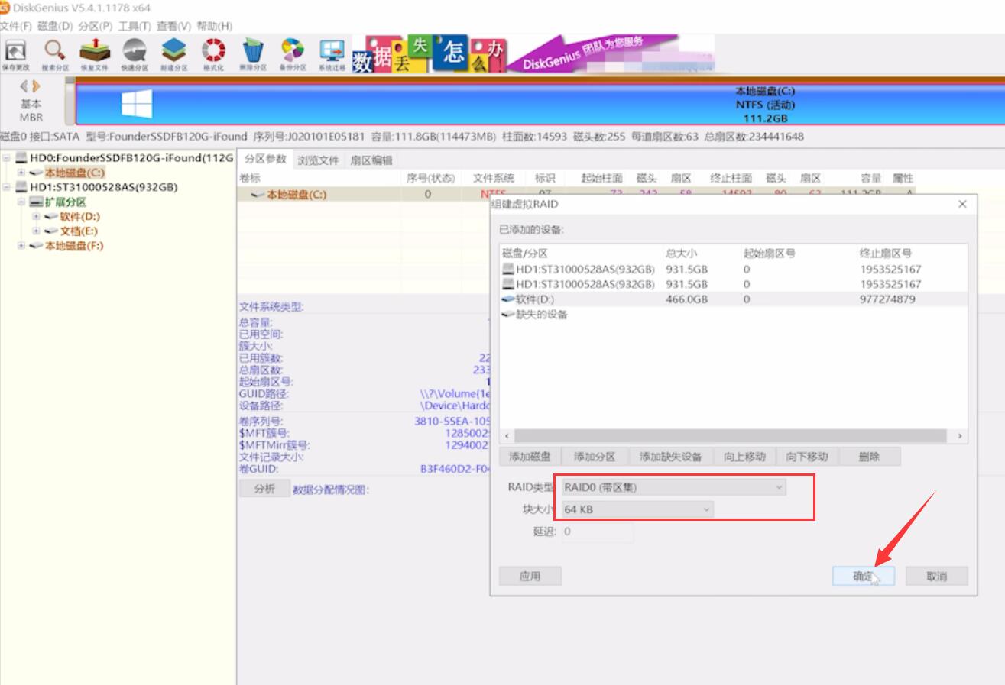The width and height of the screenshot is (1005, 685).
Task: Expand the 本地磁盘(F:) tree node
Action: [21, 246]
